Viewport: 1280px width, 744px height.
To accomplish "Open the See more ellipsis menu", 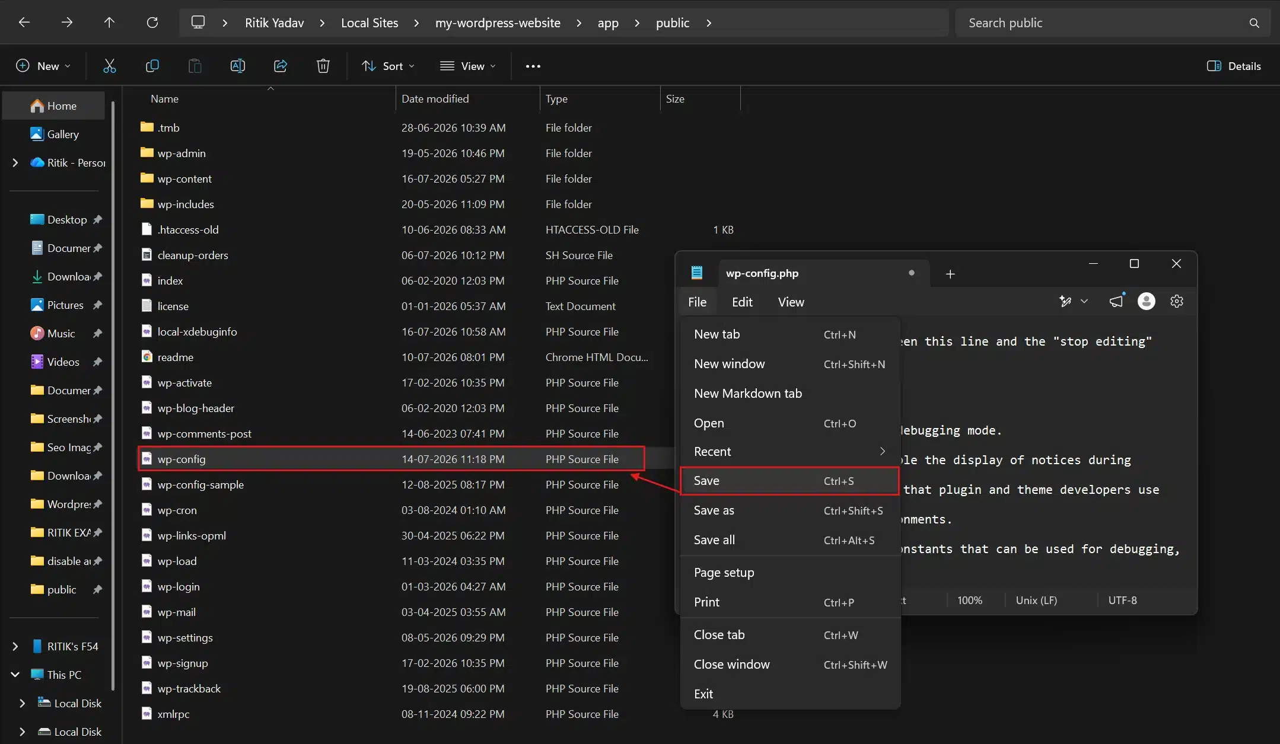I will click(533, 66).
